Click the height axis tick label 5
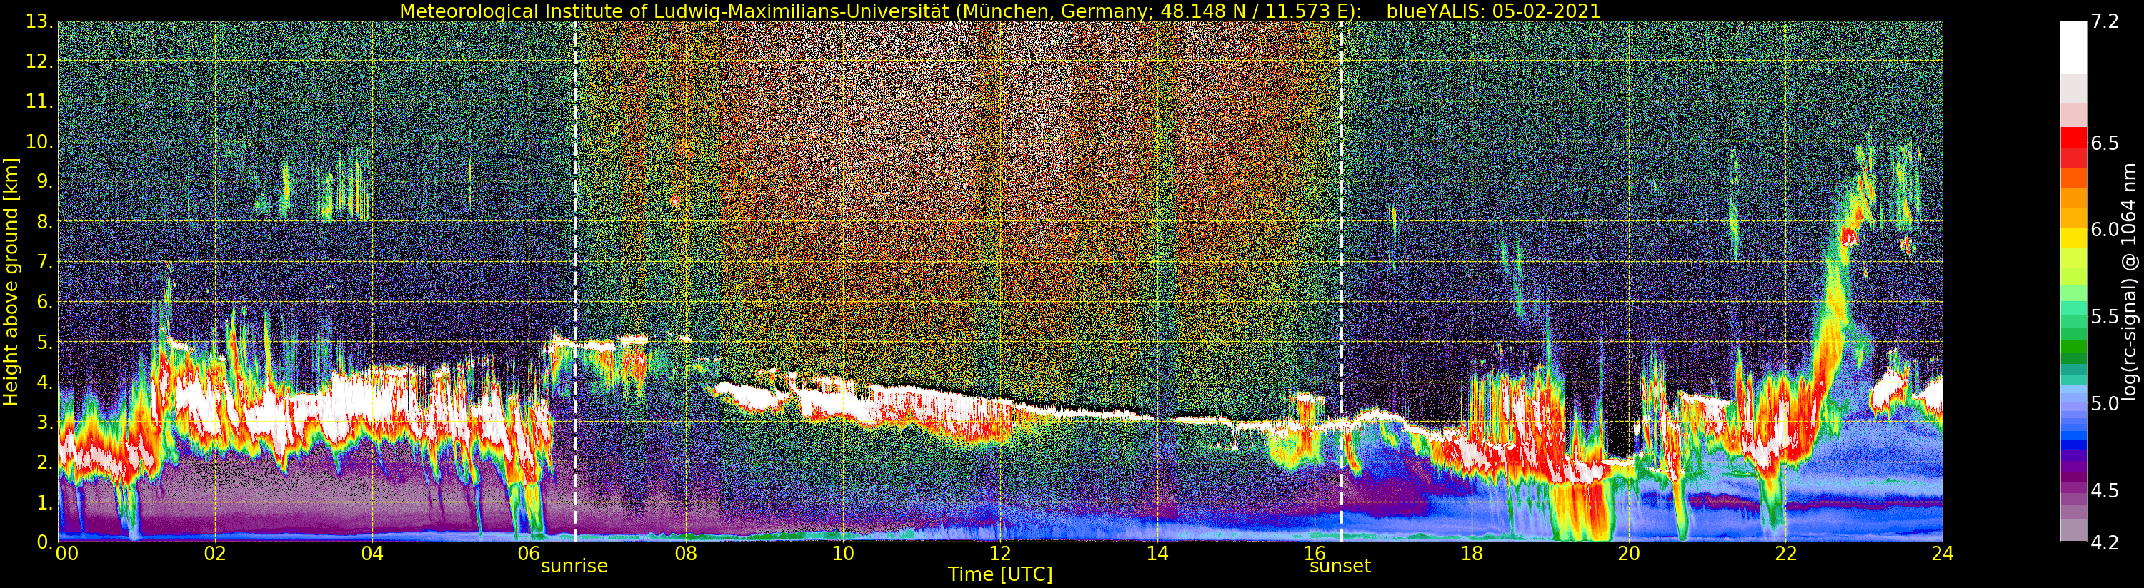This screenshot has height=588, width=2144. click(46, 342)
